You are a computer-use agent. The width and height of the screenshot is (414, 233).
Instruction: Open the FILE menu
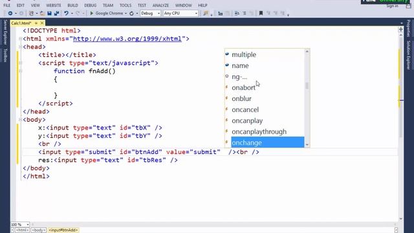coord(7,5)
